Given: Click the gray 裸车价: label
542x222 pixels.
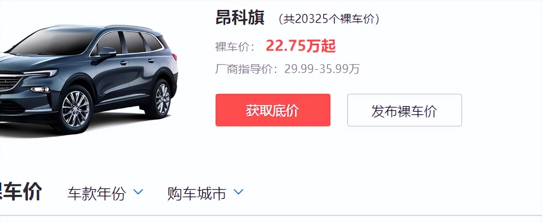Looking at the screenshot, I should tap(235, 46).
